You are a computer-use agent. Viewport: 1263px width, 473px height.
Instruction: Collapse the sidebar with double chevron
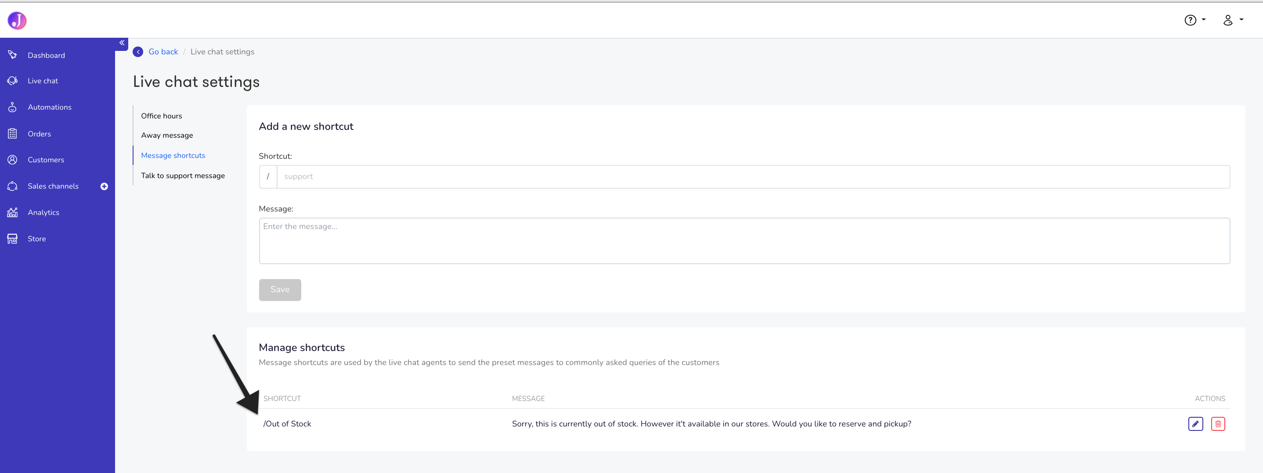(x=122, y=43)
